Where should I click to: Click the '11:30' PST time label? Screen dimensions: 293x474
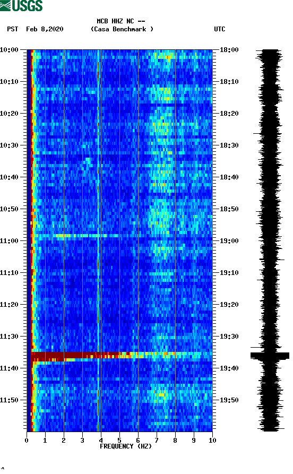coord(9,337)
